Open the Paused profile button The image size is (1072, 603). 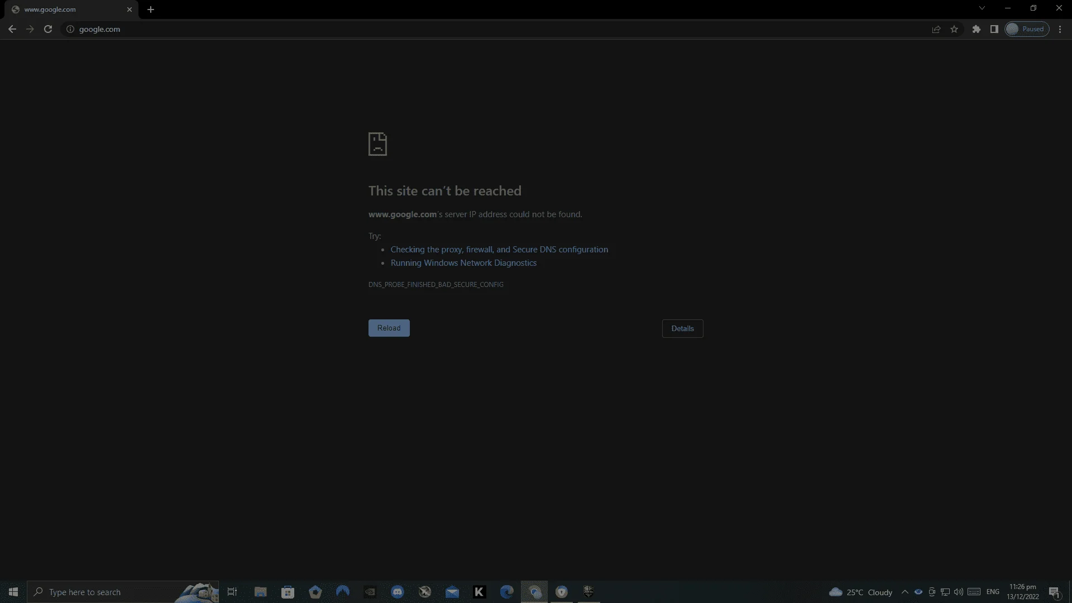click(x=1027, y=29)
